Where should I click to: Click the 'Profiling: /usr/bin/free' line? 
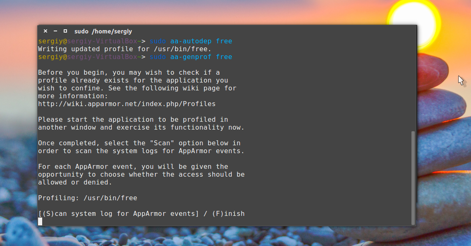(87, 198)
